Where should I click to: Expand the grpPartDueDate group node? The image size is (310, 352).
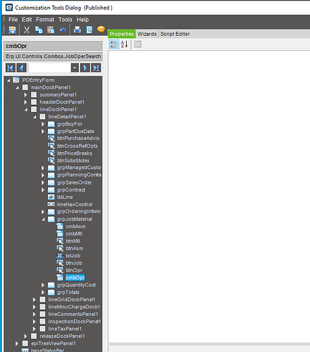43,132
